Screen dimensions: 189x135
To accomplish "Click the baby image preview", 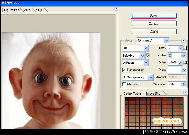I will click(51, 80).
